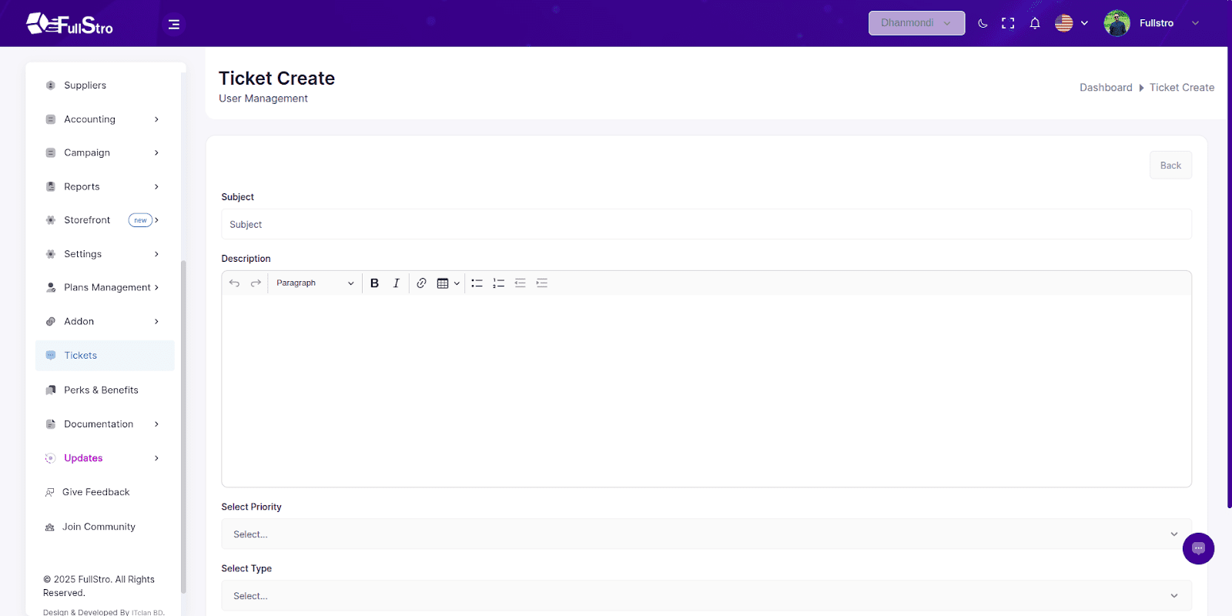Increase indent in the editor
The height and width of the screenshot is (616, 1232).
(x=541, y=283)
